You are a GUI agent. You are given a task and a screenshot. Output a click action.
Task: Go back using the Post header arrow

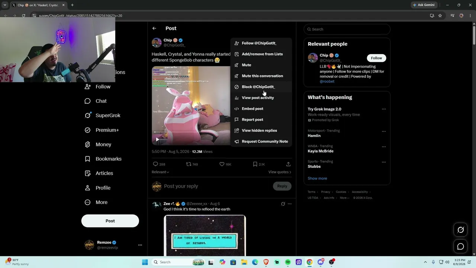tap(154, 28)
